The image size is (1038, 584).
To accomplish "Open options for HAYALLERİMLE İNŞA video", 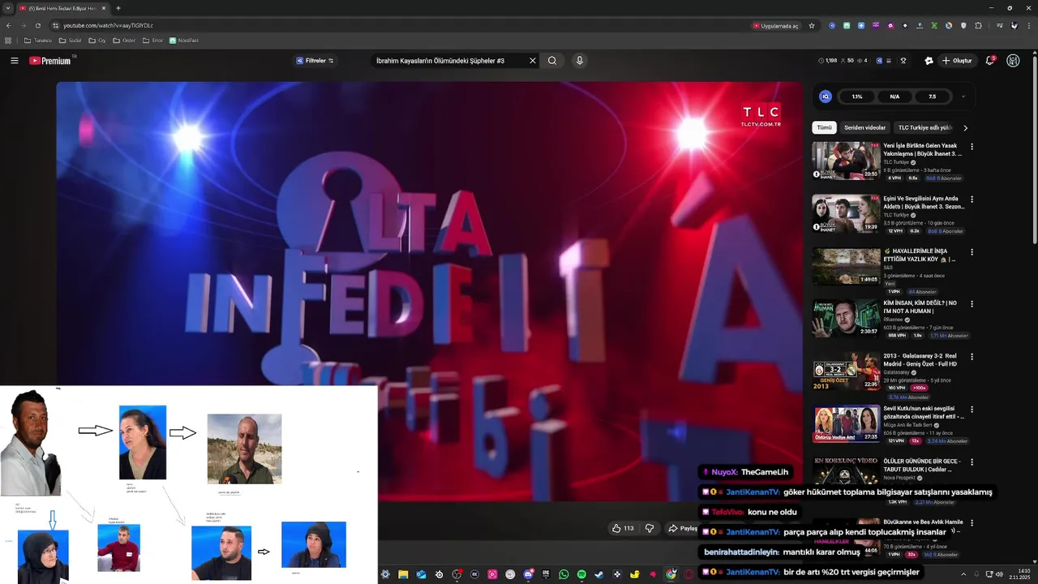I will pos(972,252).
